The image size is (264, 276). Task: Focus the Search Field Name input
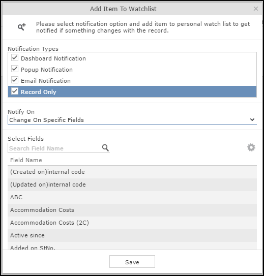coord(54,148)
